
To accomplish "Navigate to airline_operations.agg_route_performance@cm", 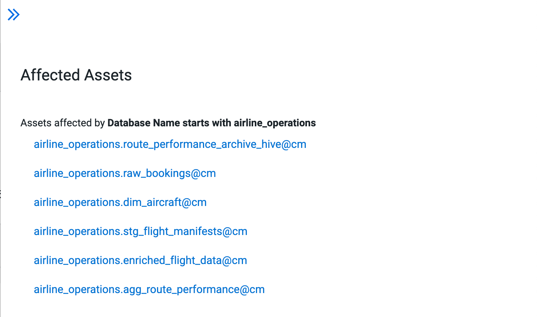I will tap(149, 290).
